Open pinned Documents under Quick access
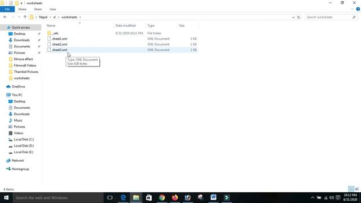The height and width of the screenshot is (203, 361). pyautogui.click(x=22, y=46)
